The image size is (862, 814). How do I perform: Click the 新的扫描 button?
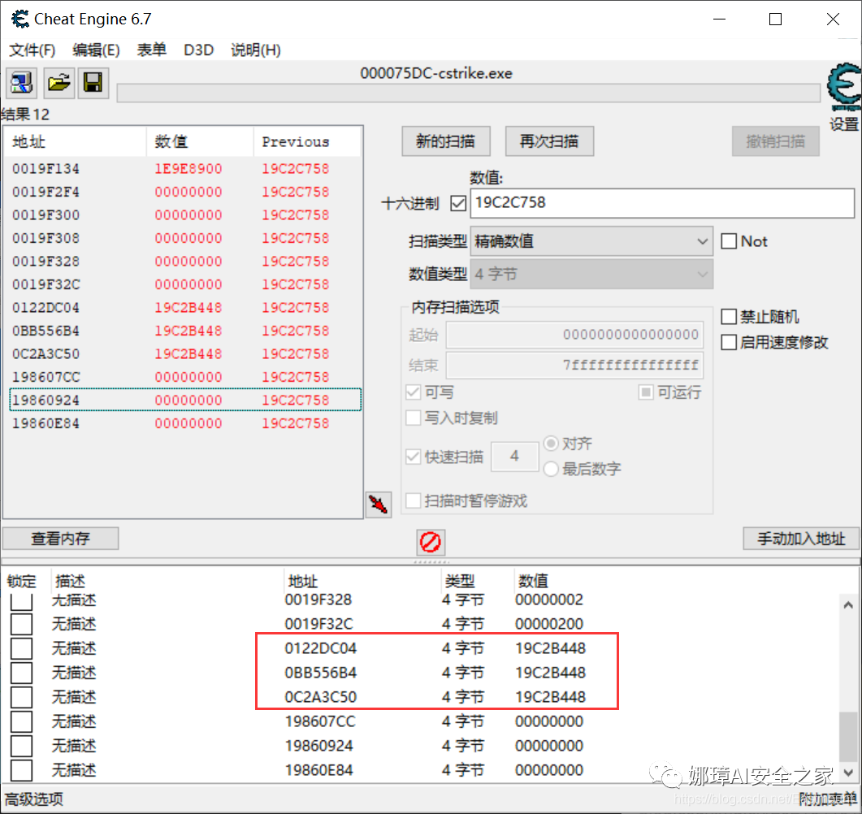point(446,141)
